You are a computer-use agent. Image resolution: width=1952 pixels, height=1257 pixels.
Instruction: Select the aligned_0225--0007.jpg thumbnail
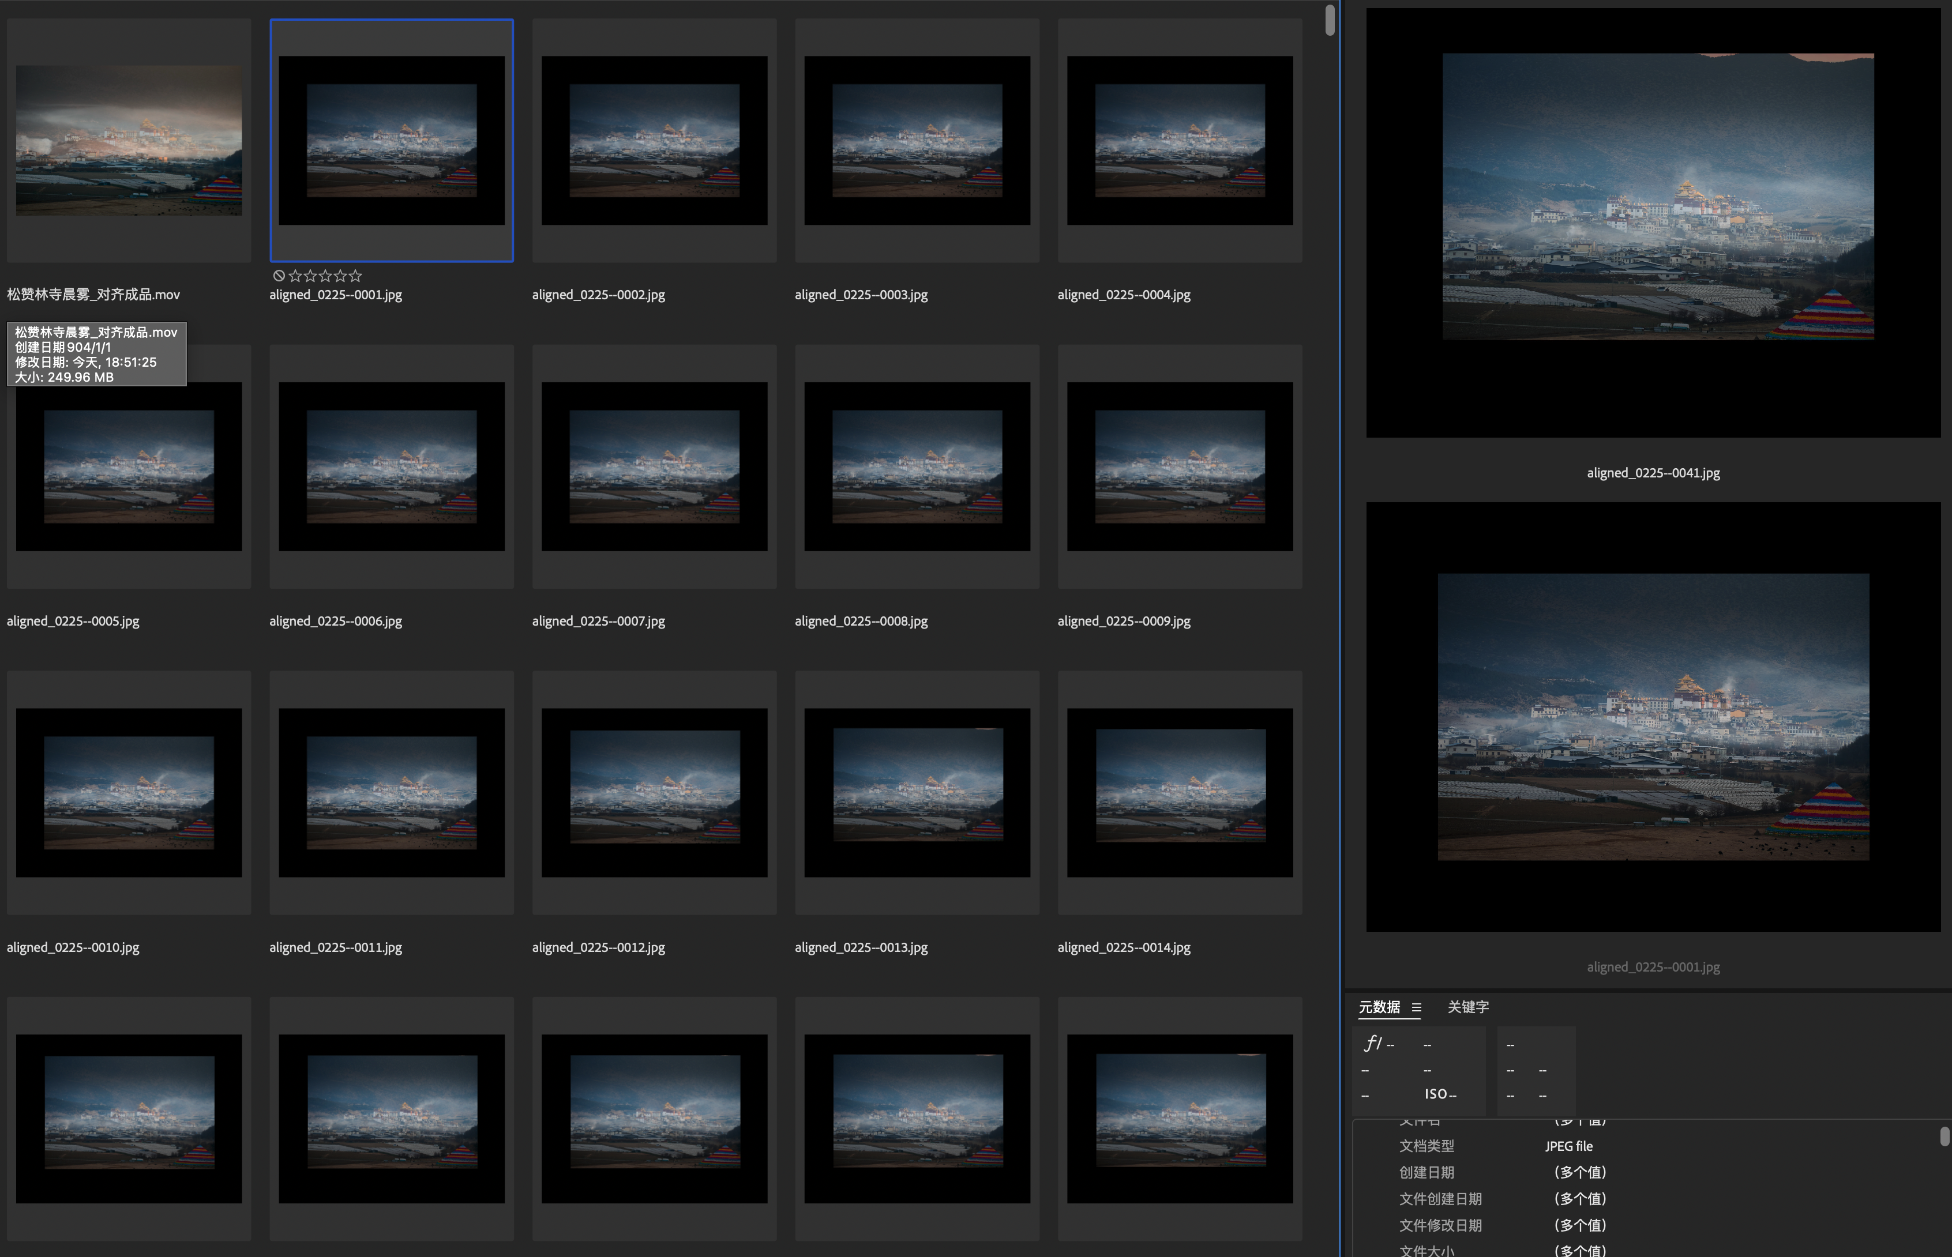[x=655, y=467]
